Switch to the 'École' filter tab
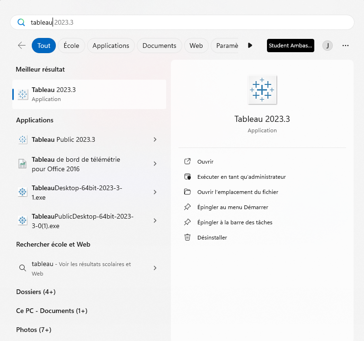Screen dimensions: 364x341 (71, 46)
